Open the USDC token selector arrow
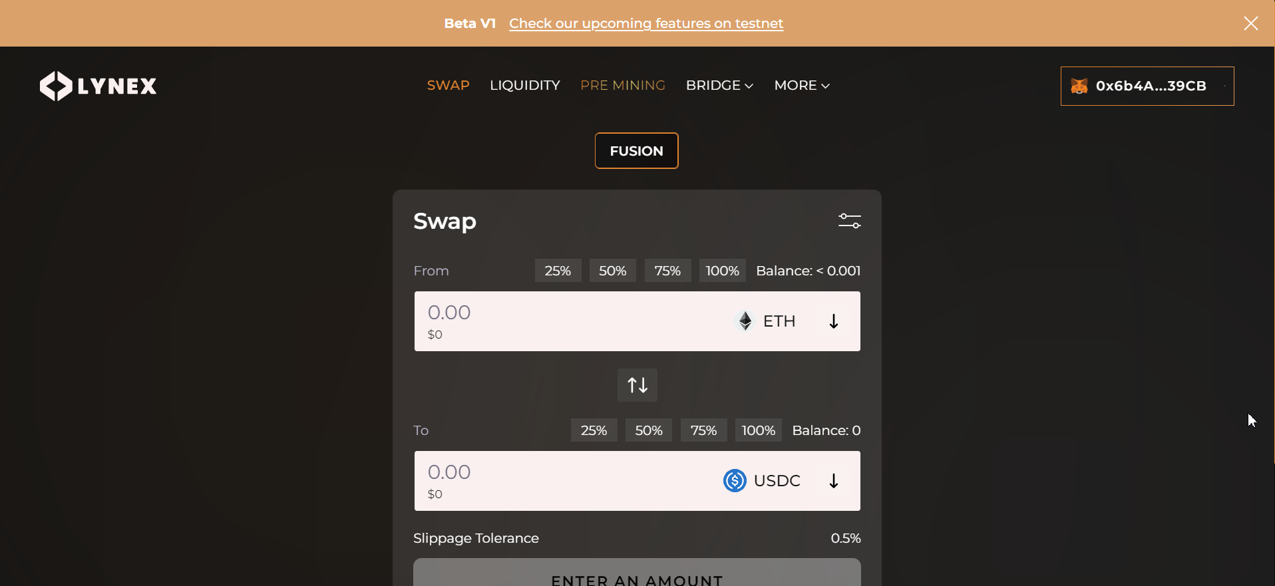This screenshot has width=1275, height=586. (833, 481)
